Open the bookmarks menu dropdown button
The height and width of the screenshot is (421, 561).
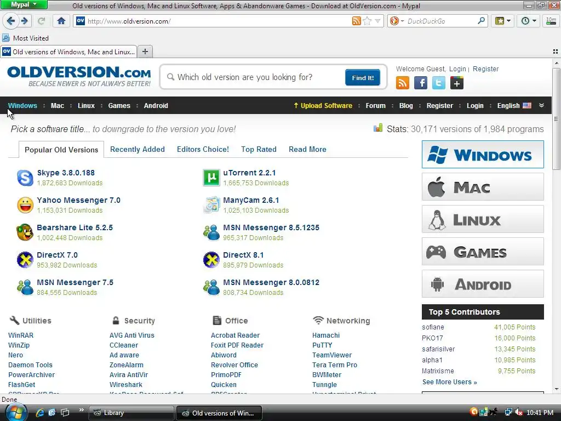(502, 21)
